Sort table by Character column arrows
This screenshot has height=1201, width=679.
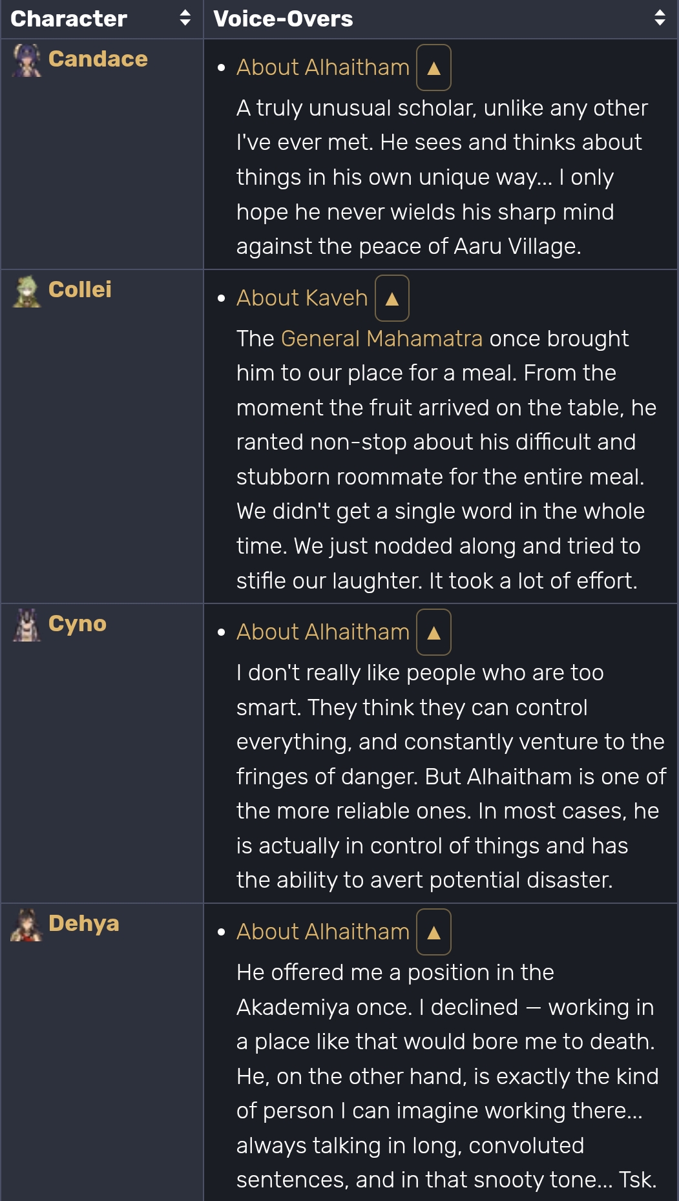[x=185, y=18]
